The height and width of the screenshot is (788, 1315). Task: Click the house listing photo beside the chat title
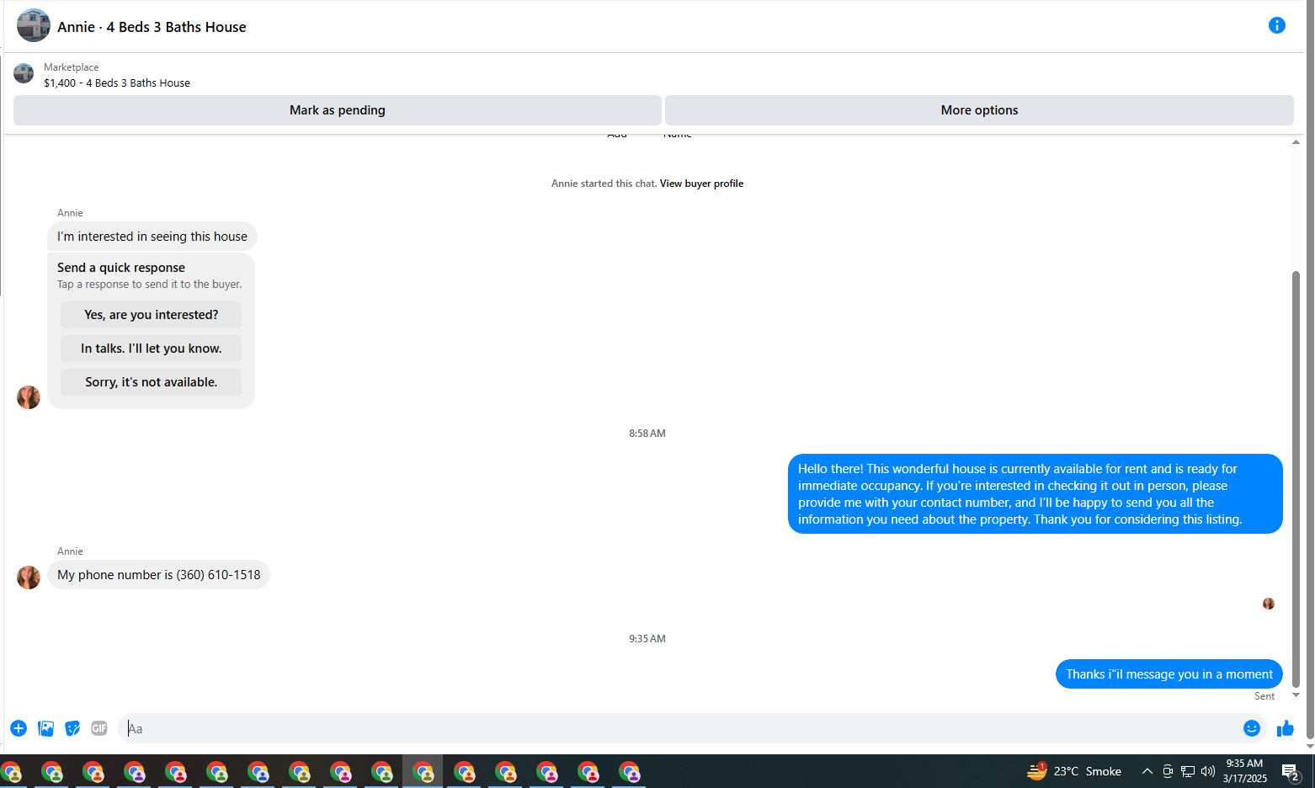pyautogui.click(x=34, y=25)
